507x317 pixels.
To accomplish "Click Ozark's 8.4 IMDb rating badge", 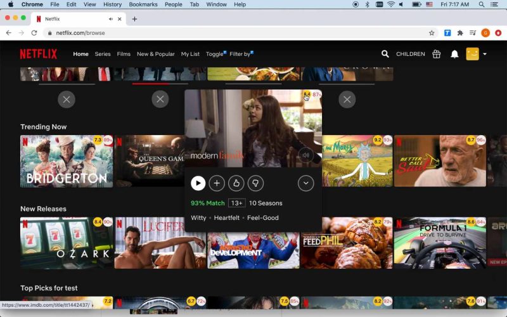I will pos(98,222).
